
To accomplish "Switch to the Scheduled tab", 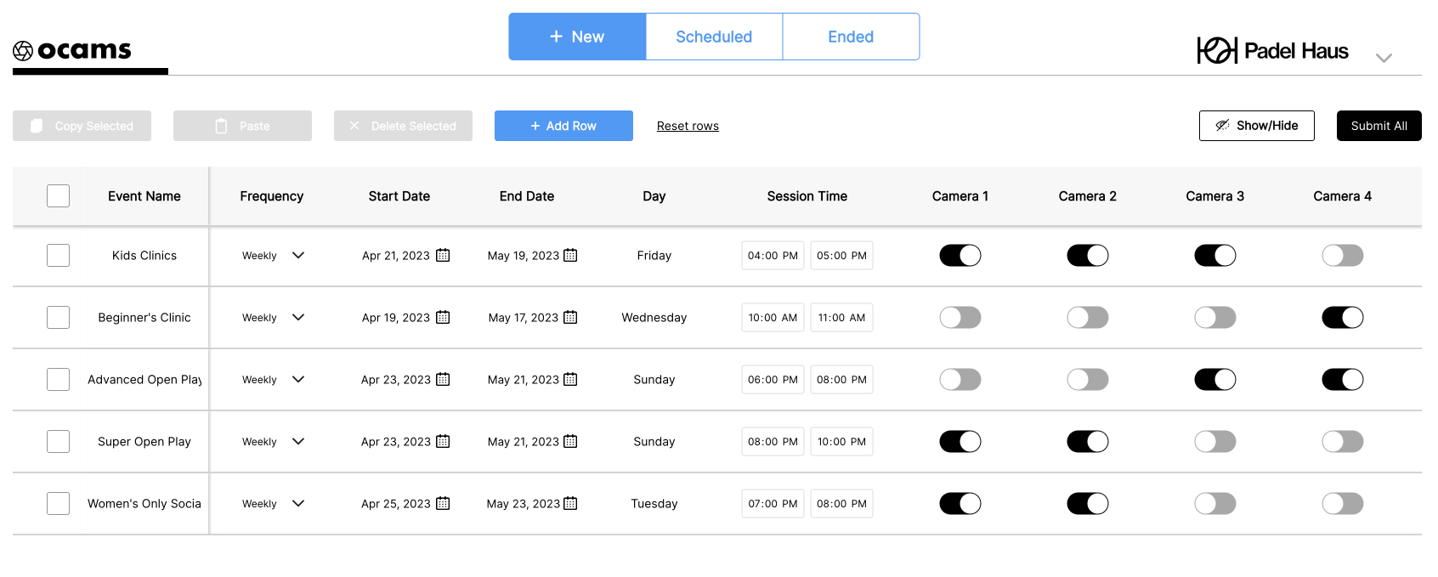I will point(714,37).
